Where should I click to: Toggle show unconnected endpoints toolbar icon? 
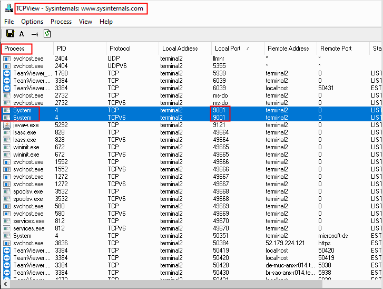point(35,34)
